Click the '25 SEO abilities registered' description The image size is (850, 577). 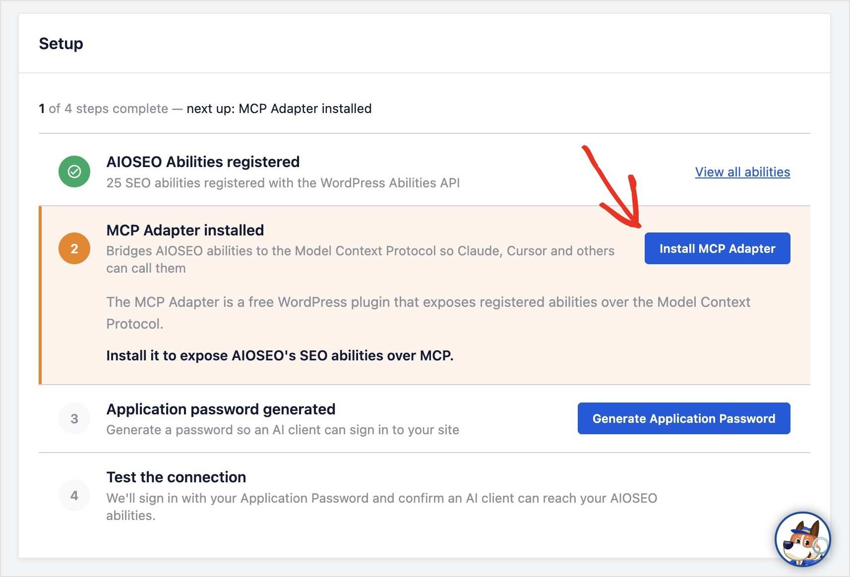click(x=283, y=183)
